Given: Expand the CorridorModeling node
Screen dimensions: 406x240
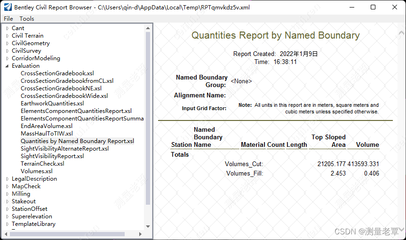Looking at the screenshot, I should 8,58.
